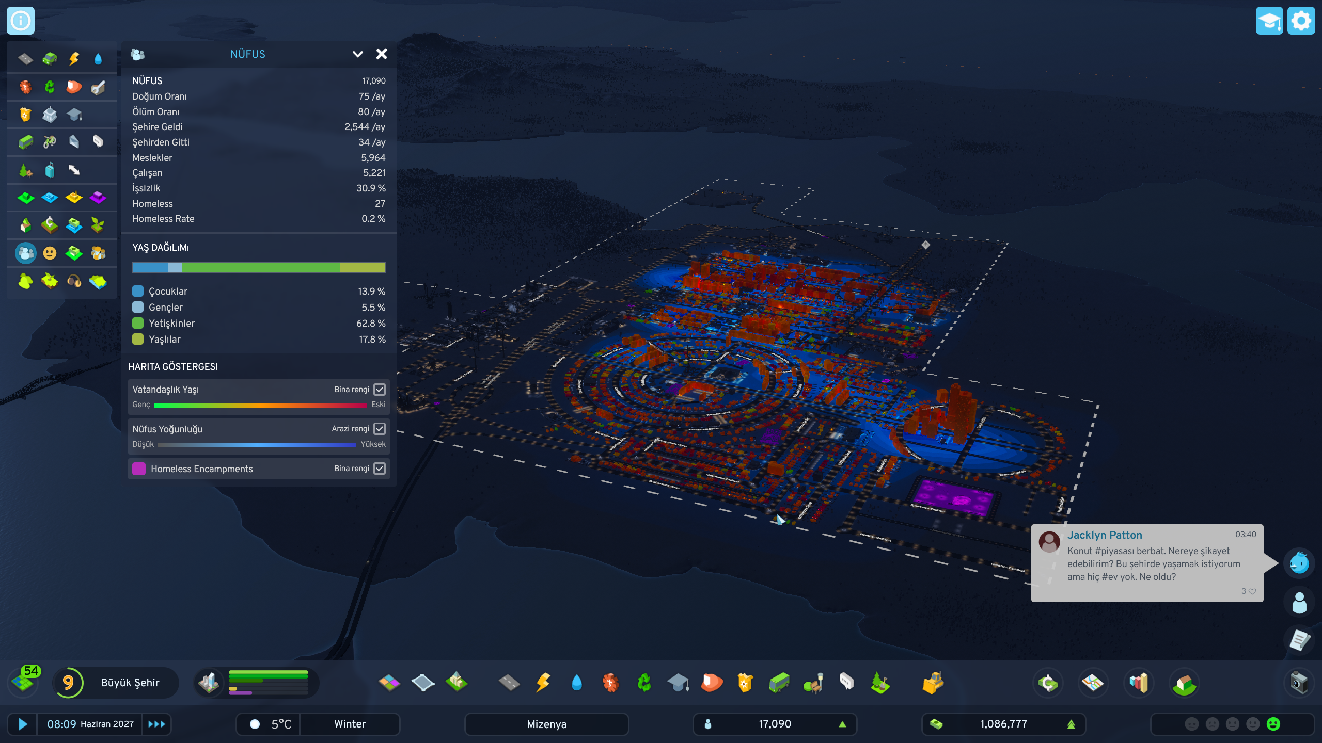1322x743 pixels.
Task: Click the 5°C temperature display
Action: pyautogui.click(x=269, y=724)
